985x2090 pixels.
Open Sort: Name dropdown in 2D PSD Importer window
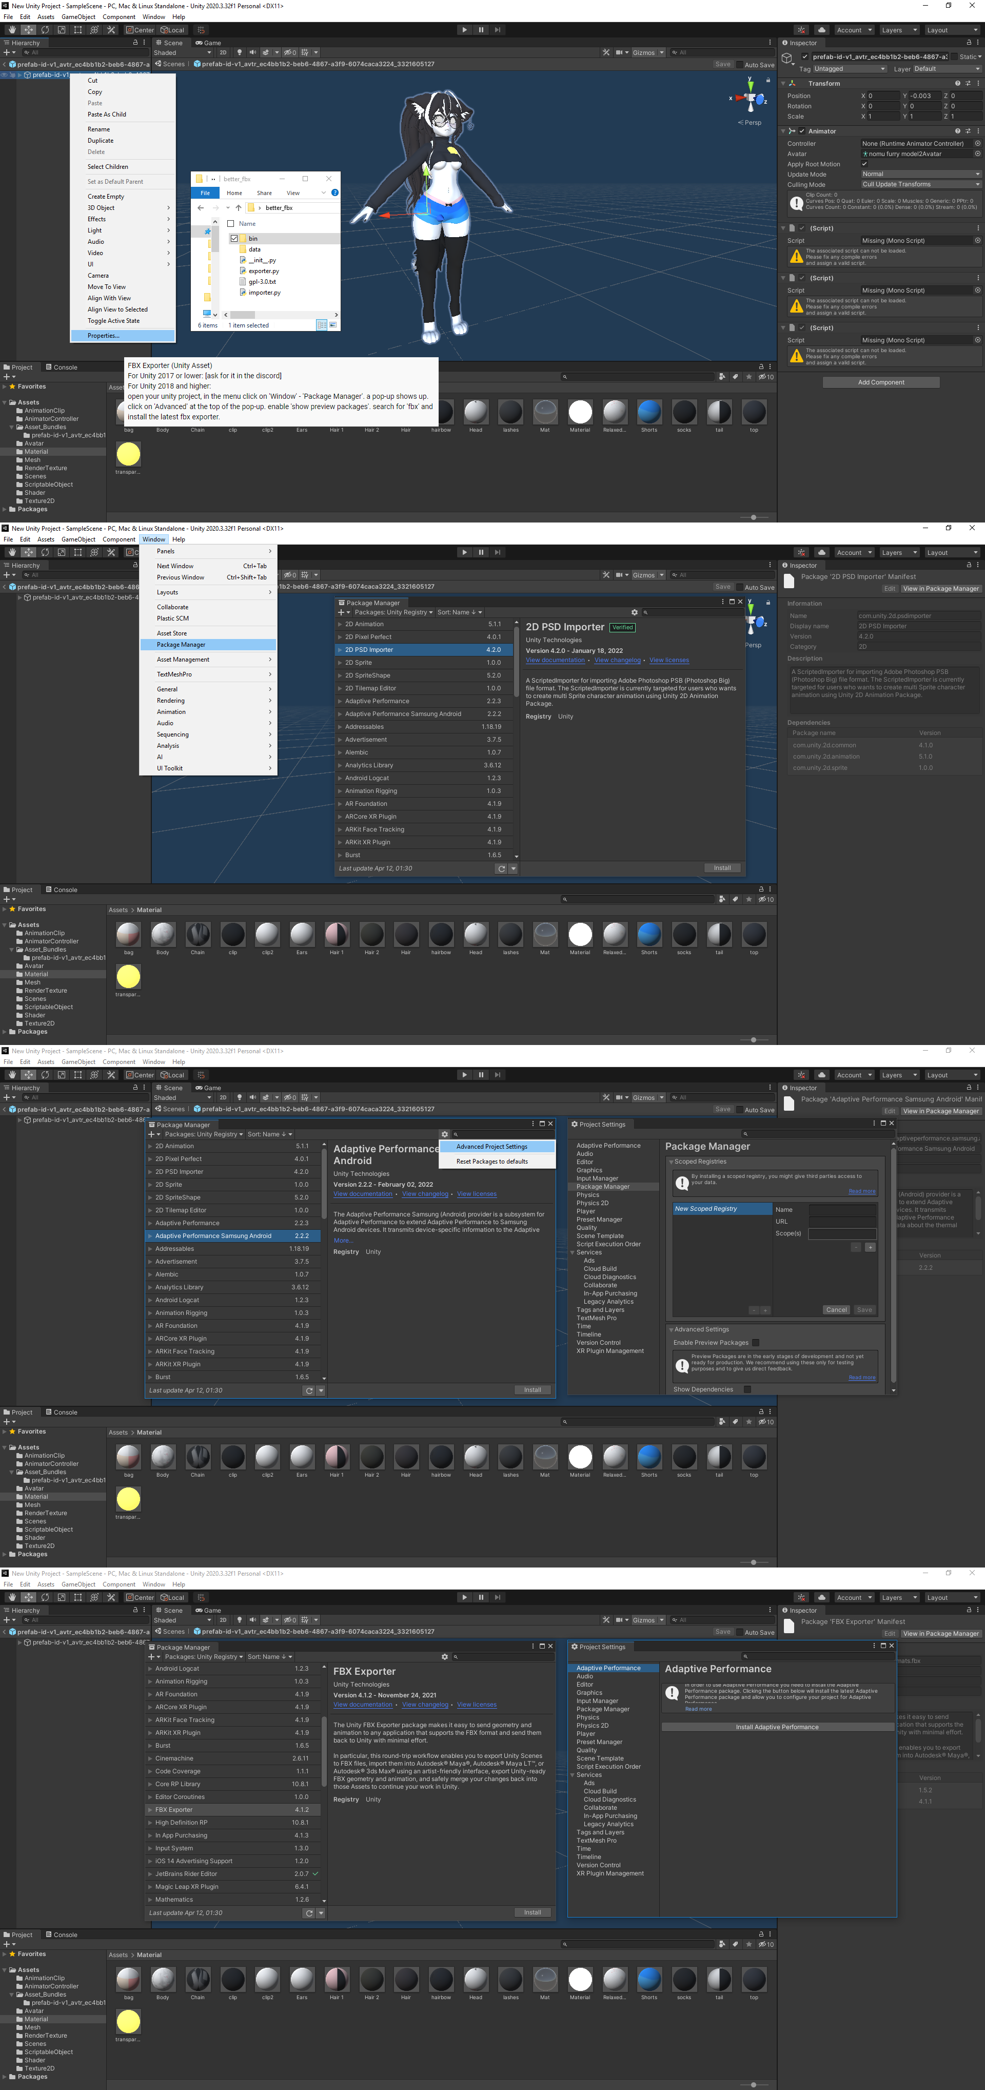[460, 612]
